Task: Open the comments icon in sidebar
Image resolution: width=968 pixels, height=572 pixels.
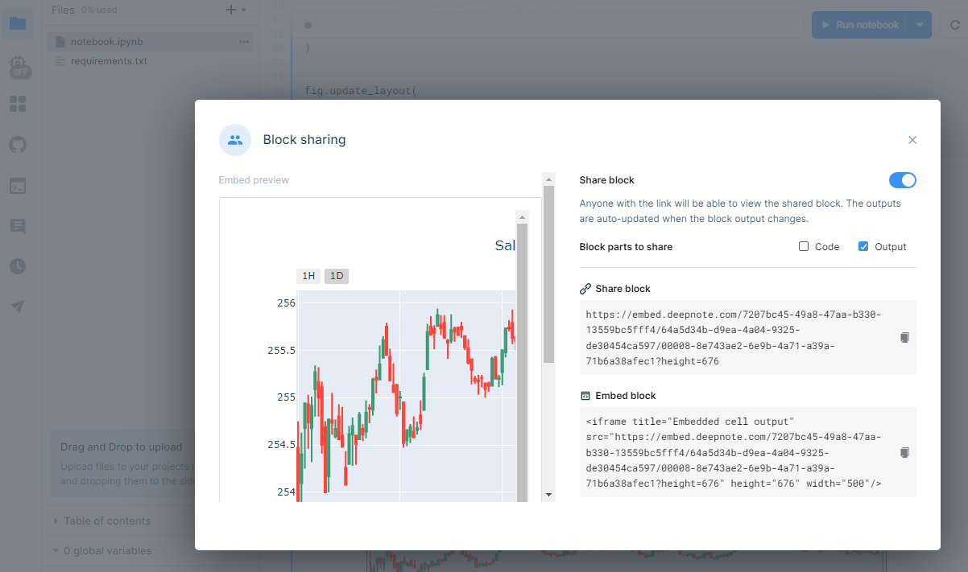Action: [18, 226]
